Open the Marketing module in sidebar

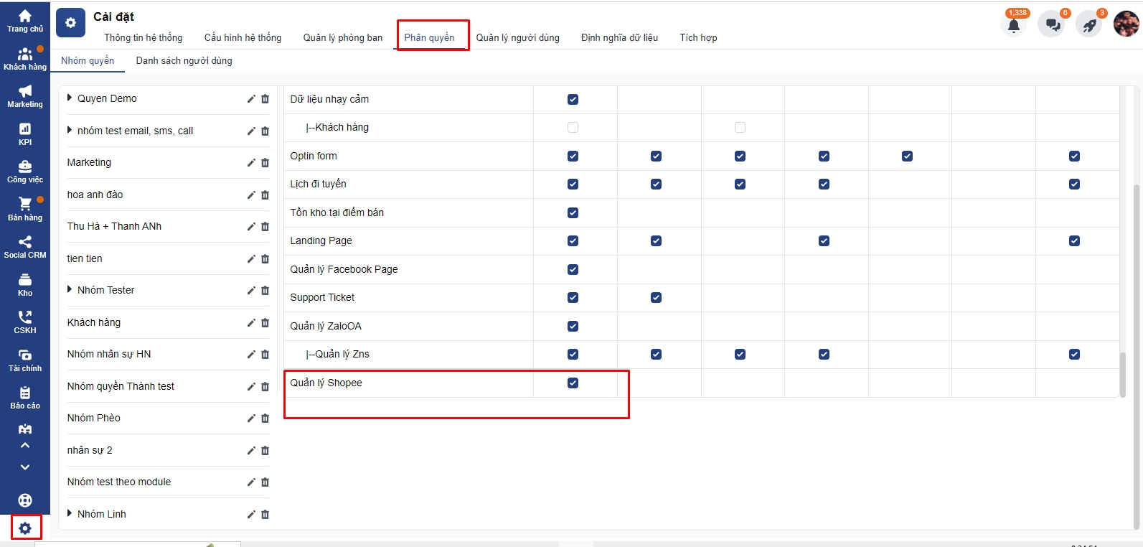tap(25, 96)
